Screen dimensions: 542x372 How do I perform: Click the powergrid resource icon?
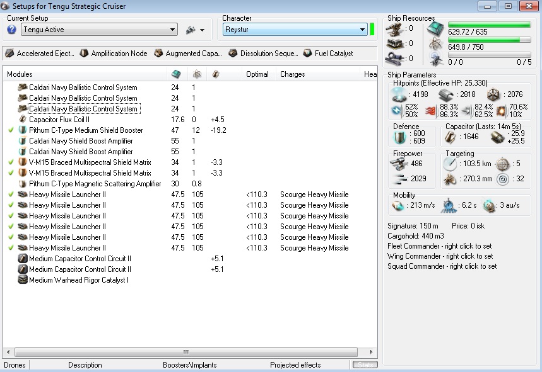coord(435,44)
